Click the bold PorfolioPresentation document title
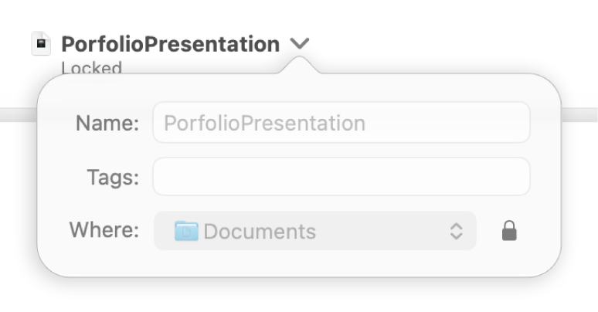This screenshot has width=598, height=312. (170, 44)
